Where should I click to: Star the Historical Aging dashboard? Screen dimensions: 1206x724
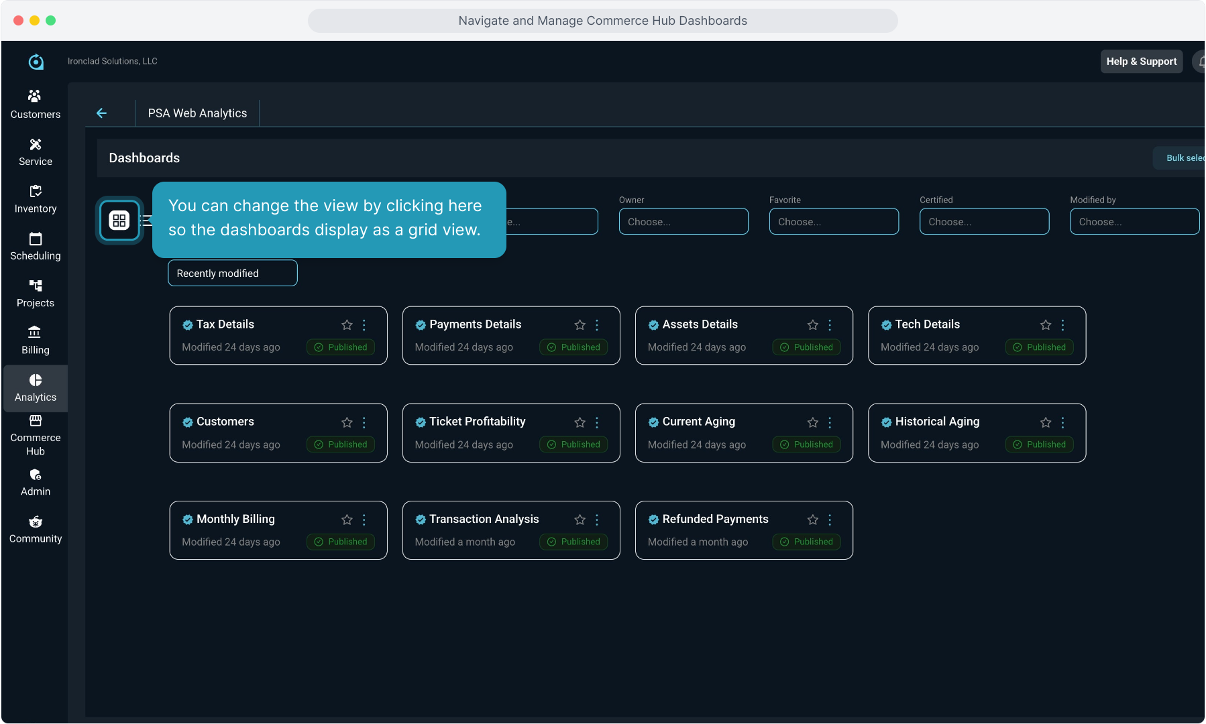[x=1045, y=422]
